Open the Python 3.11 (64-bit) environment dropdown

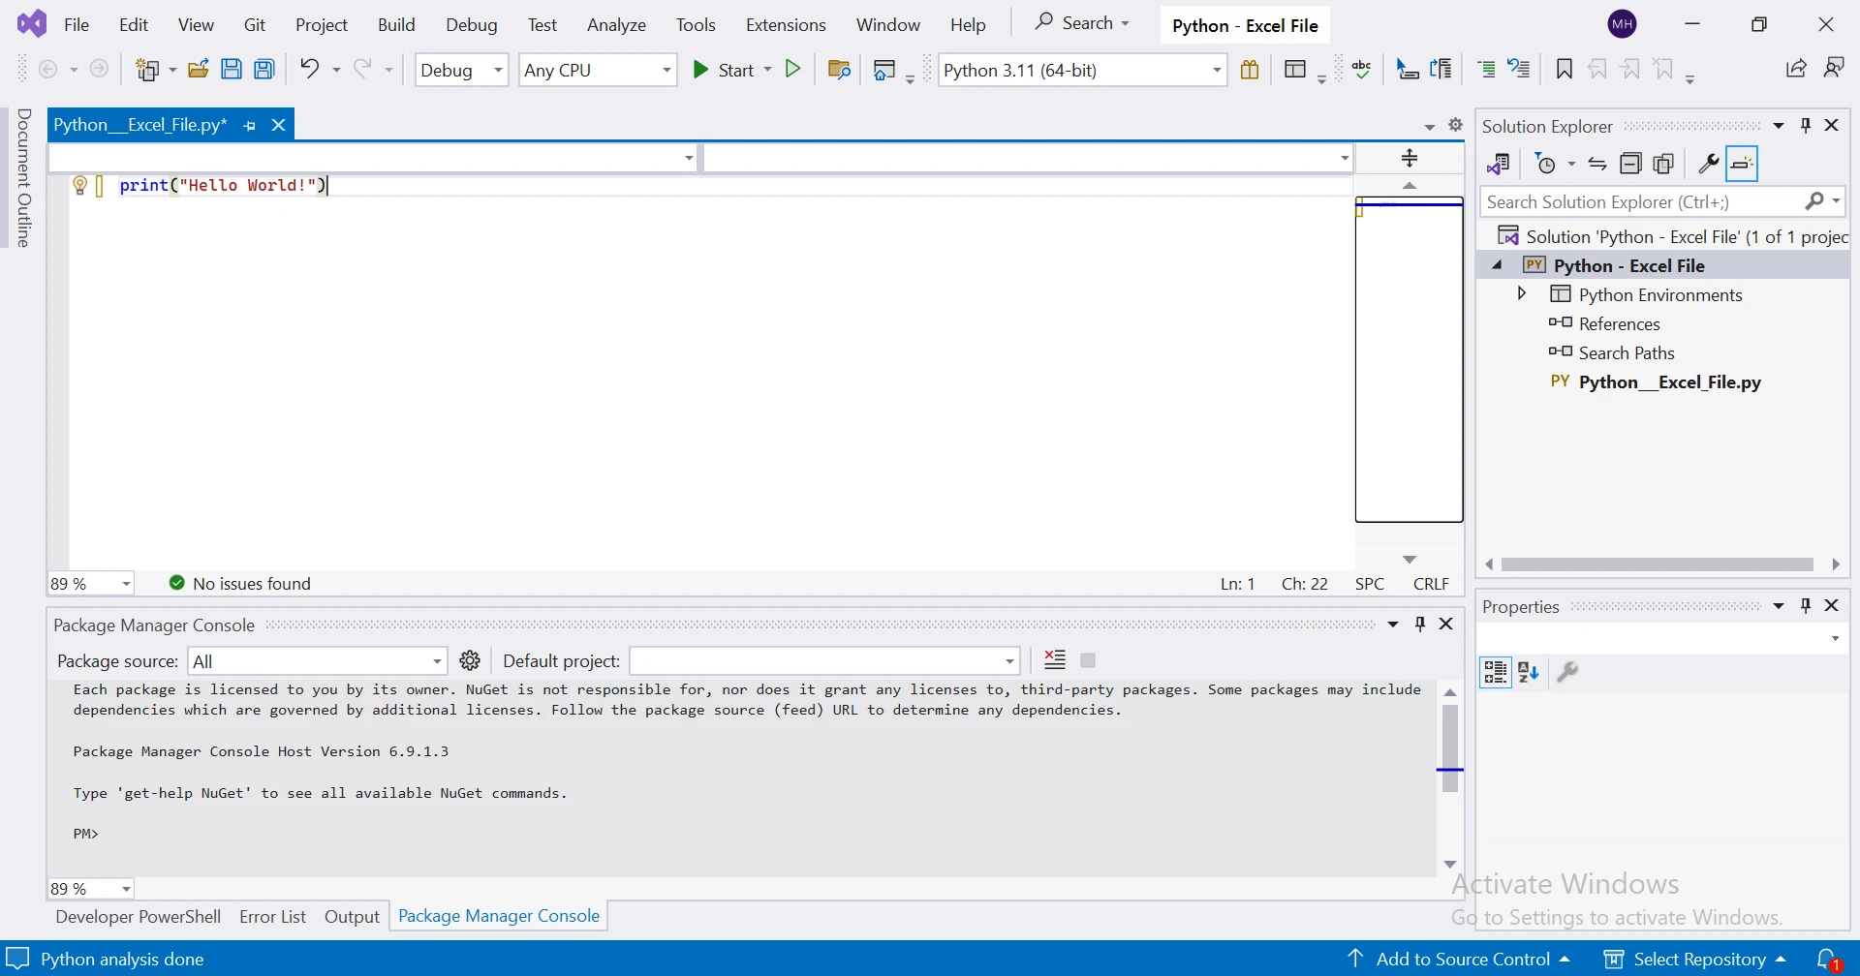(1082, 70)
